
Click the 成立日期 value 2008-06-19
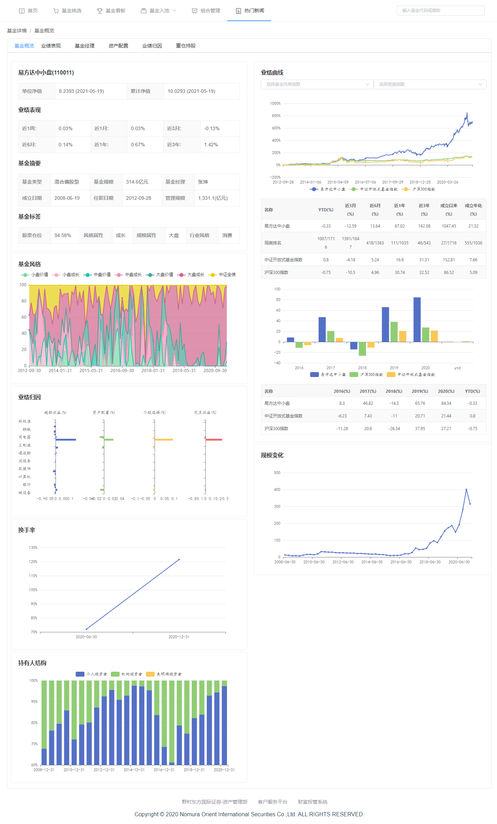click(67, 198)
